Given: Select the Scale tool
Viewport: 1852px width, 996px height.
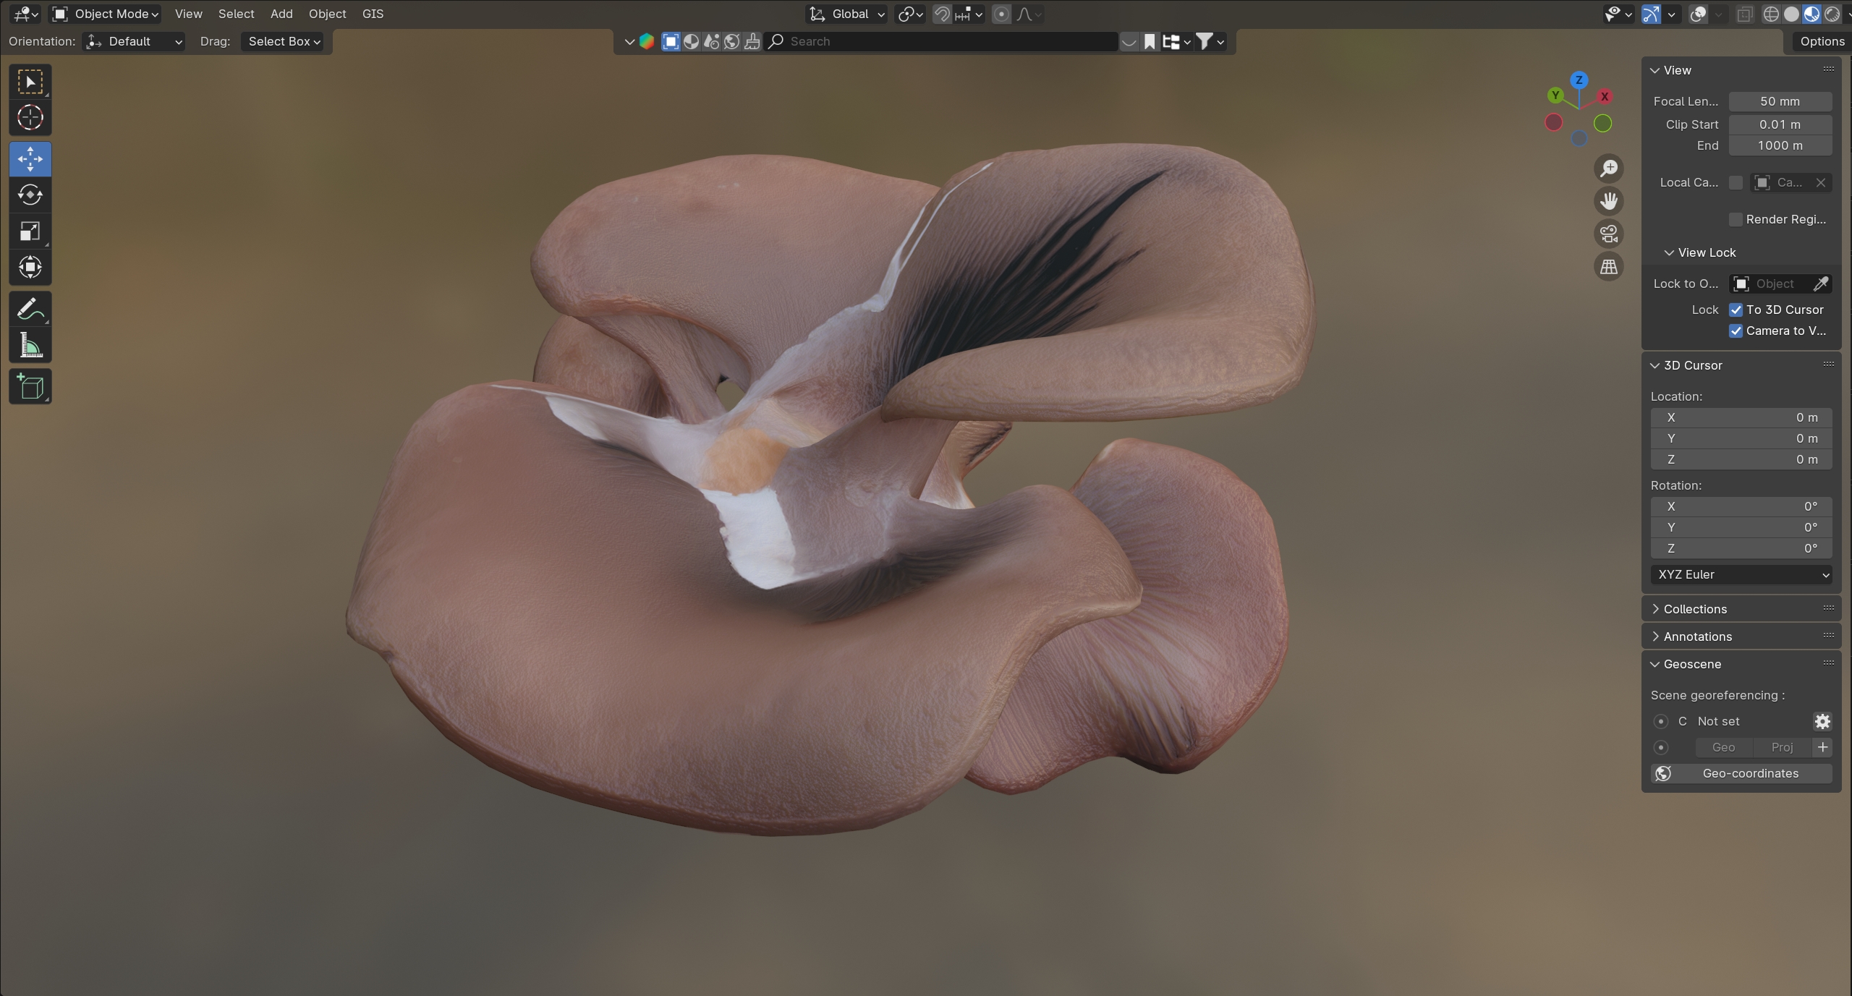Looking at the screenshot, I should point(30,231).
